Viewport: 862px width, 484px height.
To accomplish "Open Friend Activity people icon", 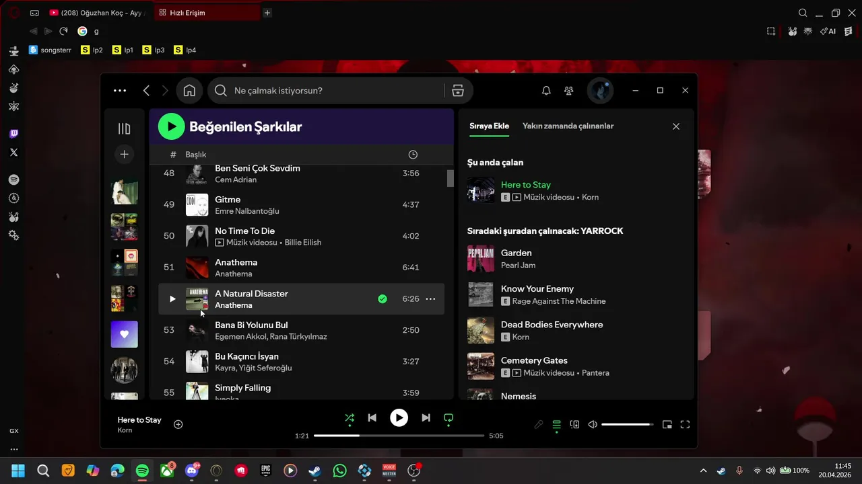I will point(569,91).
